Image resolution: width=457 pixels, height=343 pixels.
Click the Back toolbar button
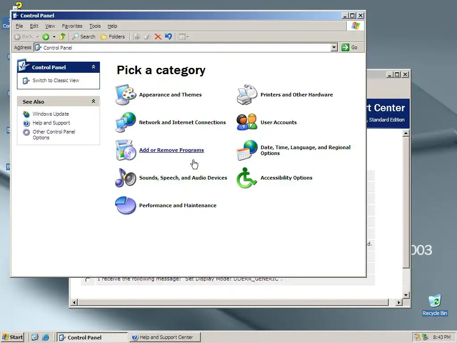tap(24, 37)
